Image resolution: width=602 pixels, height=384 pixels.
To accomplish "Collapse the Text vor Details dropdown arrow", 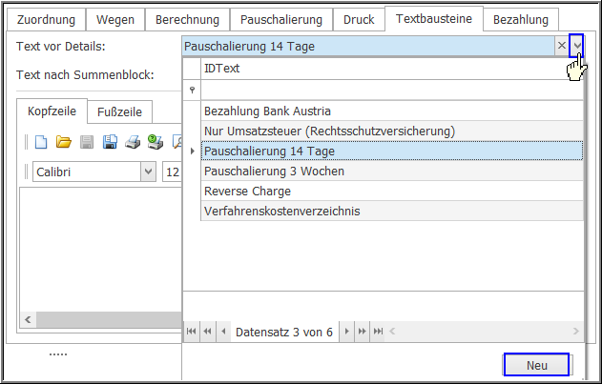I will [x=576, y=46].
